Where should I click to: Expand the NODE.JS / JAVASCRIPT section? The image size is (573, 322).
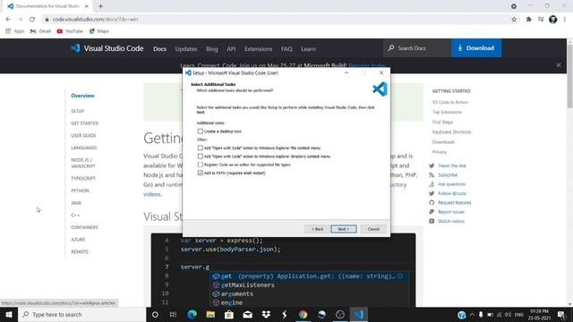pyautogui.click(x=83, y=163)
